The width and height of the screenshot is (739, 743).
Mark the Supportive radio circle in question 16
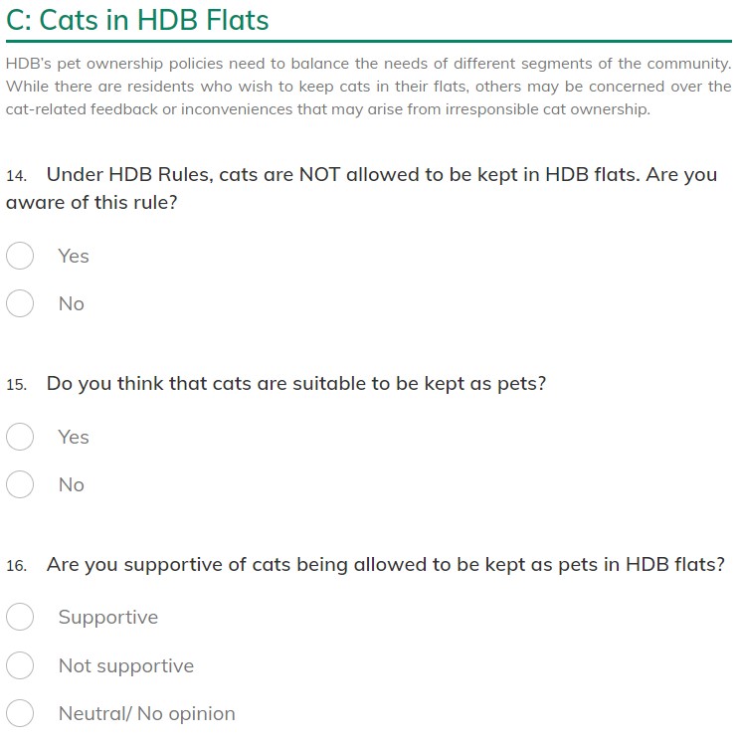point(20,617)
